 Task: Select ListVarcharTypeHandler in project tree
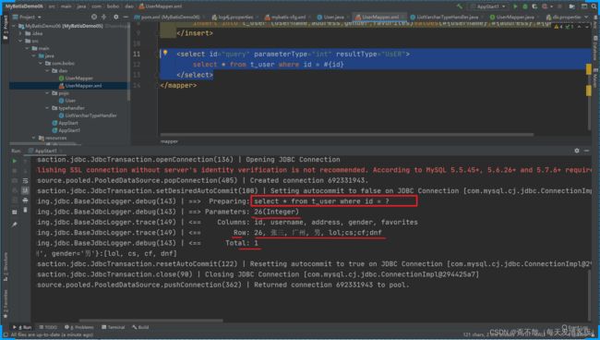coord(88,115)
